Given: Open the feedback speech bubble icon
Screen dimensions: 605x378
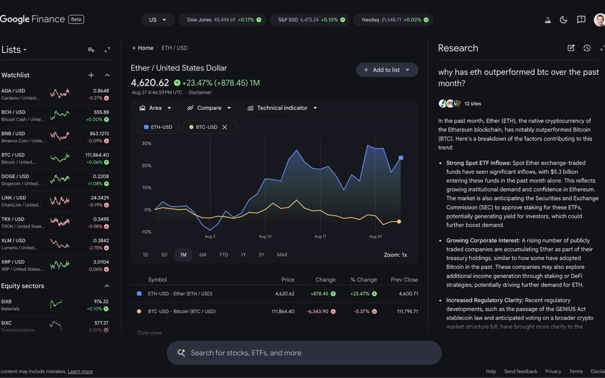Looking at the screenshot, I should click(581, 20).
